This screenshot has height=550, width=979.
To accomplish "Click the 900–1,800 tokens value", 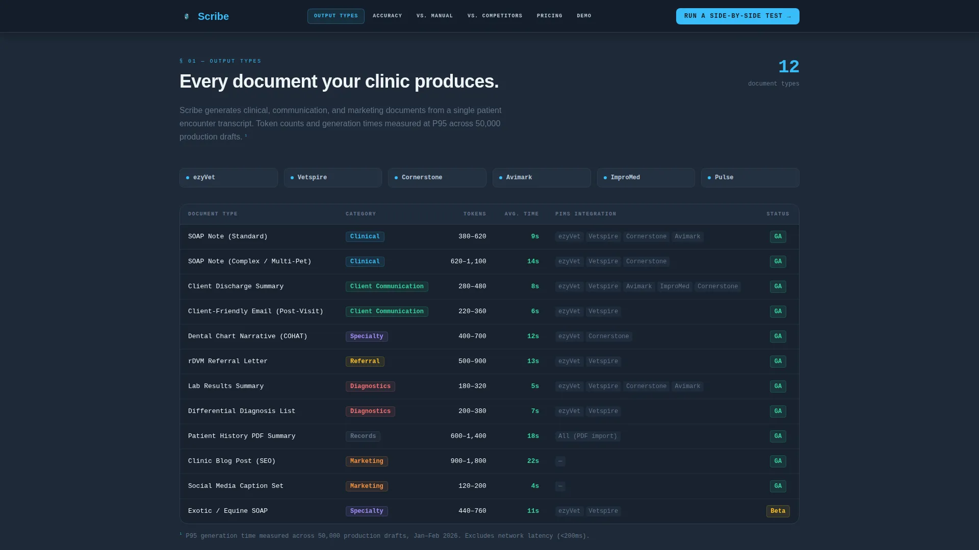I will [x=469, y=461].
